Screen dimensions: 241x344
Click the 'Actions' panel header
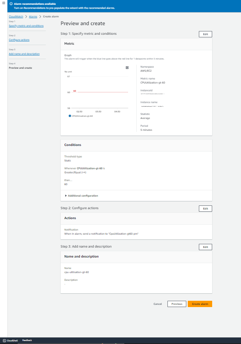(x=70, y=218)
